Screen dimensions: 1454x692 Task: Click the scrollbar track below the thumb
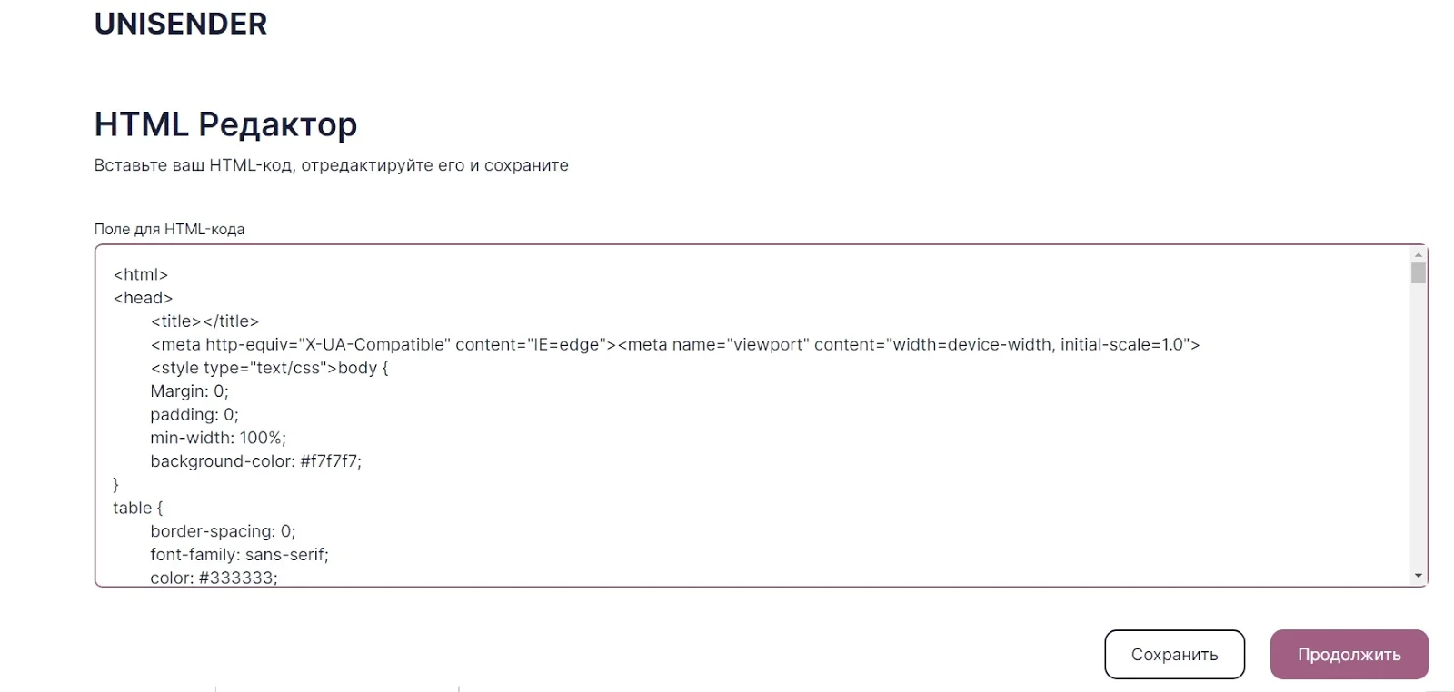[x=1419, y=427]
